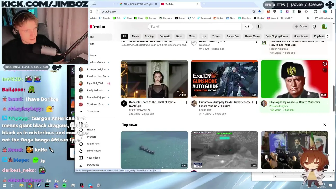This screenshot has height=189, width=336.
Task: Open Pauly Walnuts subscription channel
Action: [x=95, y=90]
